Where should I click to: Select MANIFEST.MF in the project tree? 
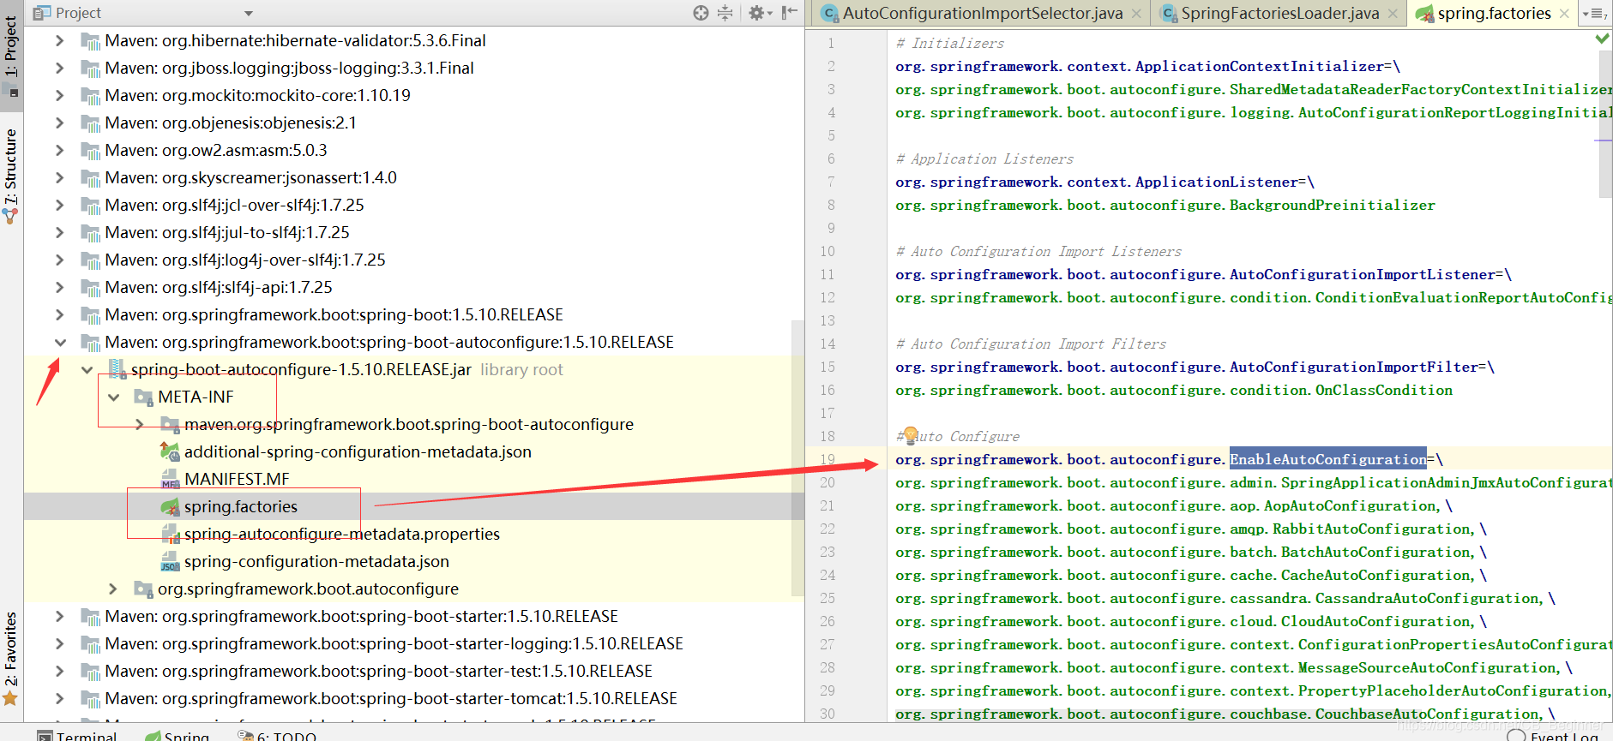237,479
